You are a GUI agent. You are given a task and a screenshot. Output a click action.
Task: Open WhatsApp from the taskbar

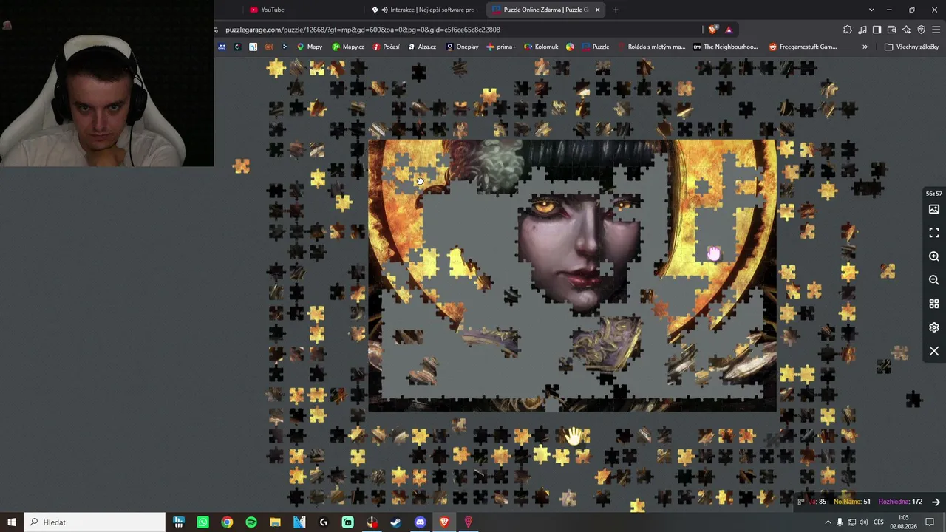203,522
